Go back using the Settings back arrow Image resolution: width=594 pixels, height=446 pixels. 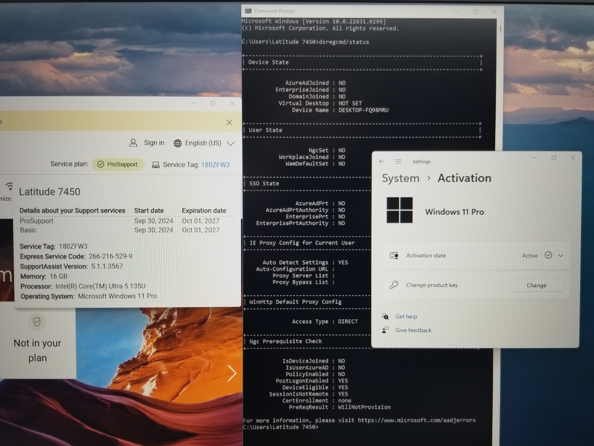click(382, 161)
